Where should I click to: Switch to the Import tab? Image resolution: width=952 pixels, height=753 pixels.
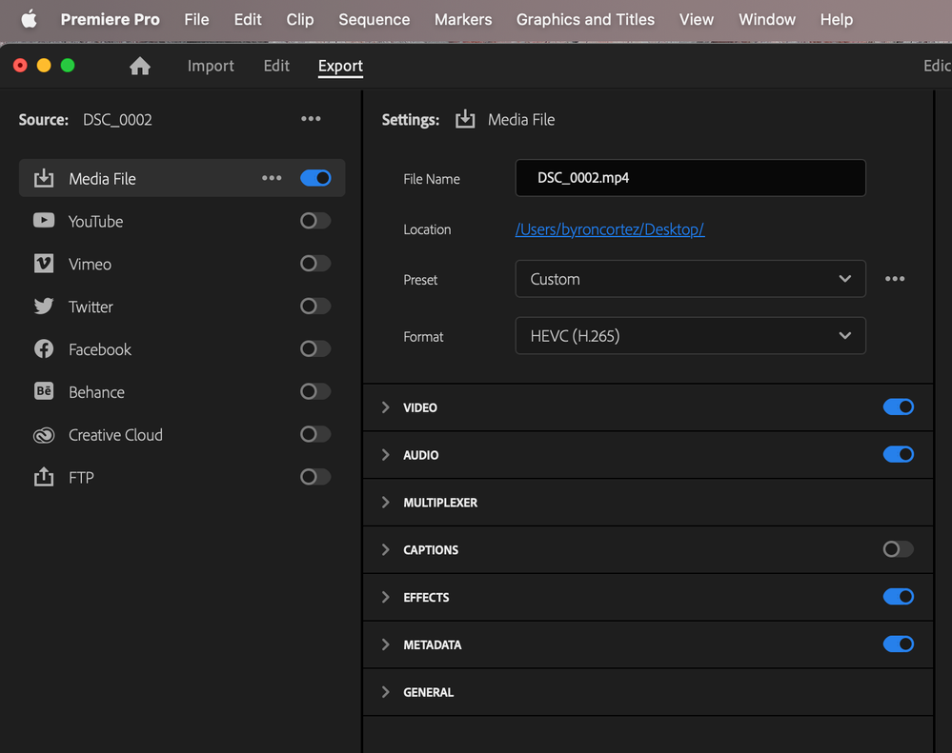pyautogui.click(x=211, y=66)
